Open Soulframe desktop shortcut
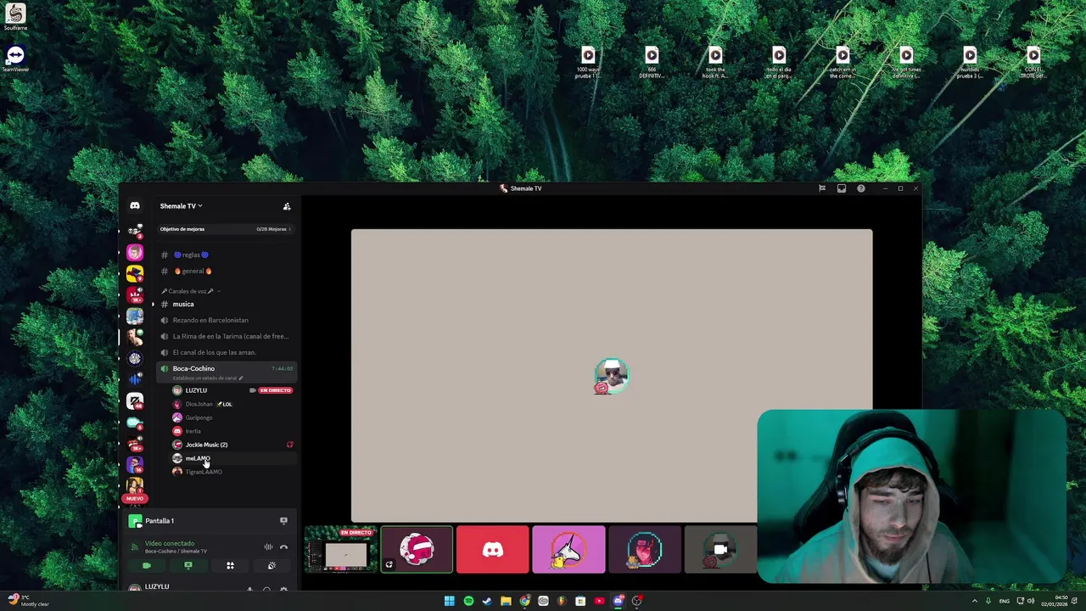1086x611 pixels. tap(15, 17)
